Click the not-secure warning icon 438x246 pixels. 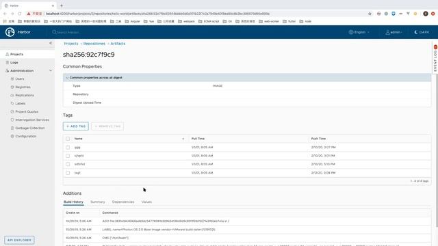[29, 14]
